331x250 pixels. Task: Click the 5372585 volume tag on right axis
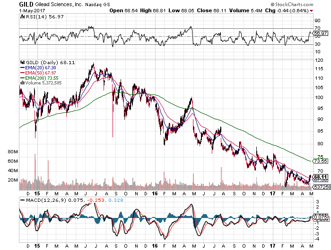coord(322,187)
